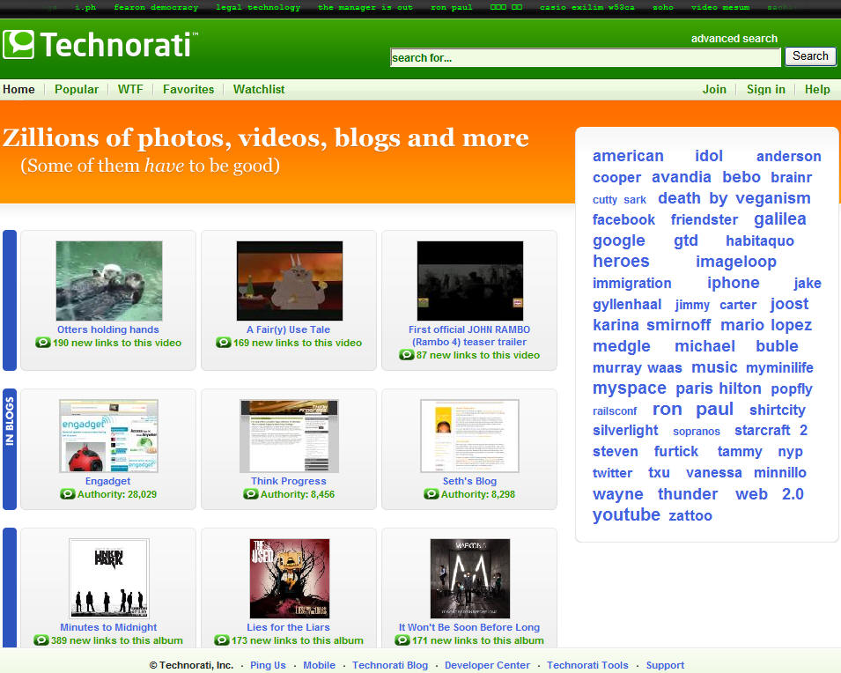Click the Sign in link
This screenshot has height=673, width=841.
click(766, 89)
